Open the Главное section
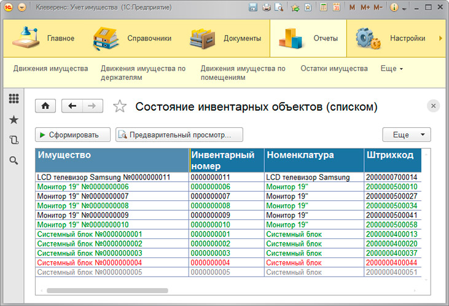 pos(44,38)
